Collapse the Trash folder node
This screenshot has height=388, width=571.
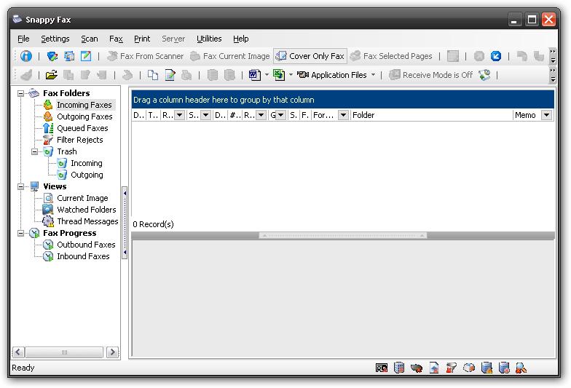click(35, 151)
